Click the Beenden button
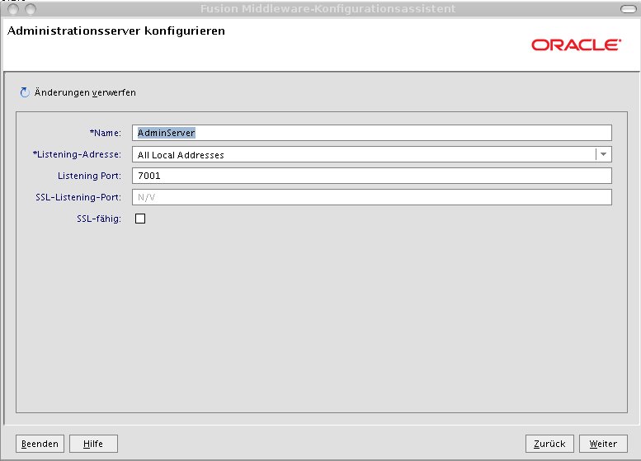The width and height of the screenshot is (641, 461). point(40,444)
